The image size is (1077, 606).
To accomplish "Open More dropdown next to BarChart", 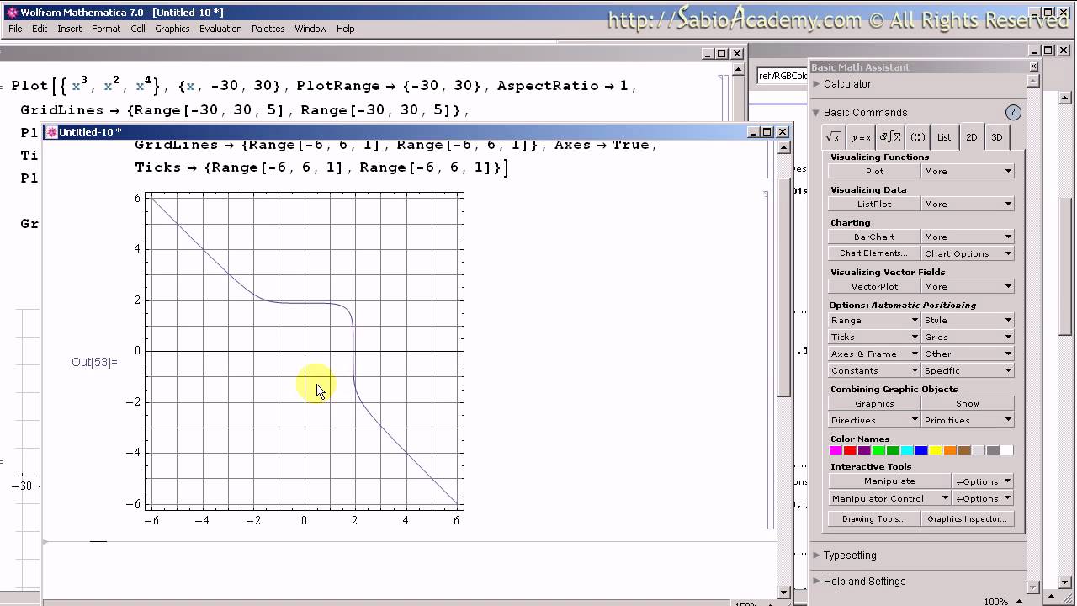I will [968, 237].
